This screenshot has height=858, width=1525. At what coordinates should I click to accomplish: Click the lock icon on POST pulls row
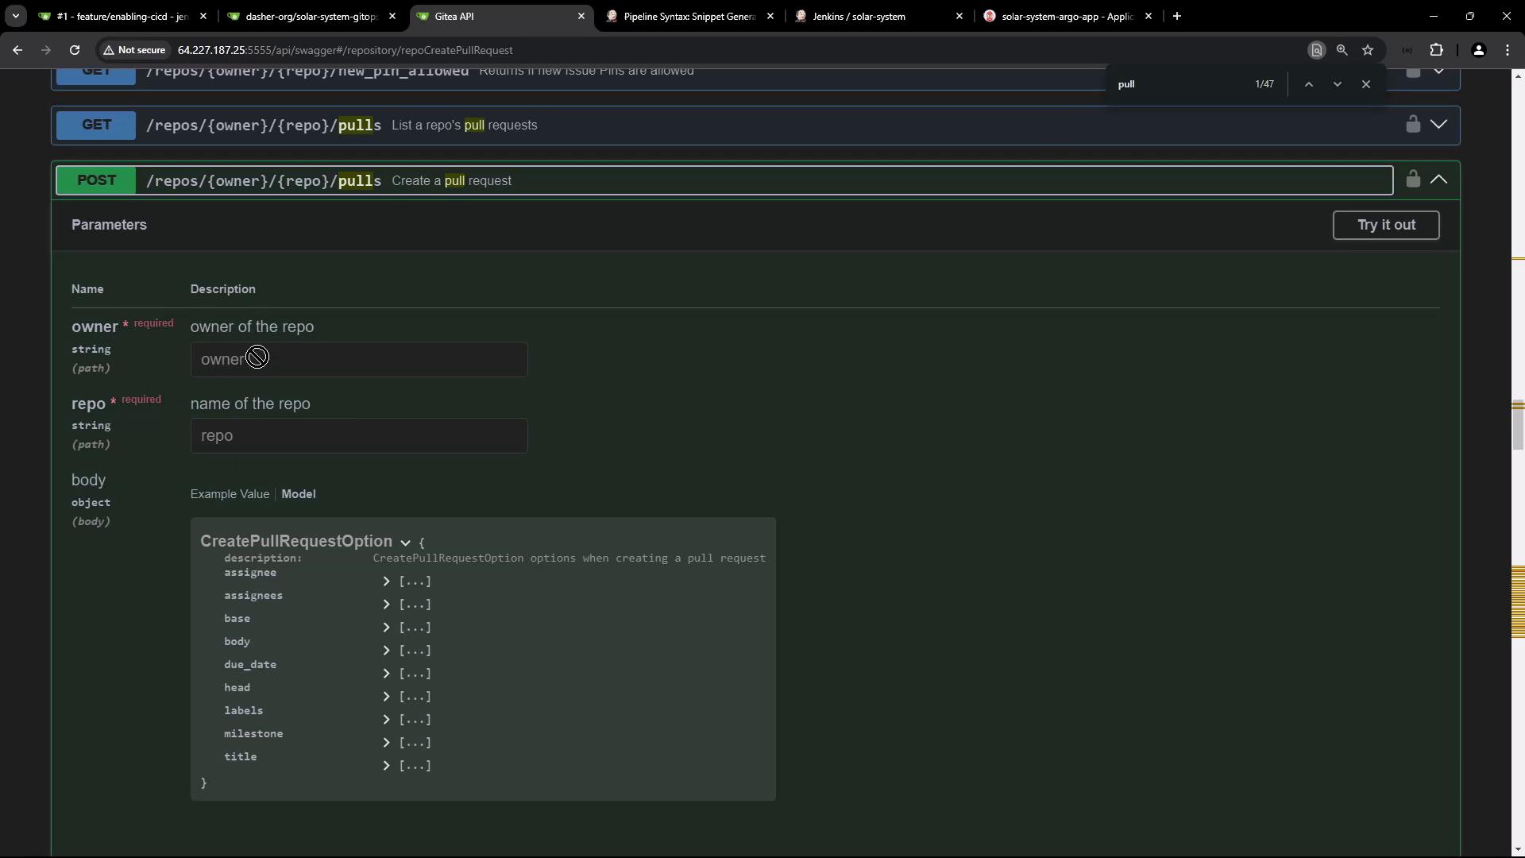pyautogui.click(x=1412, y=180)
